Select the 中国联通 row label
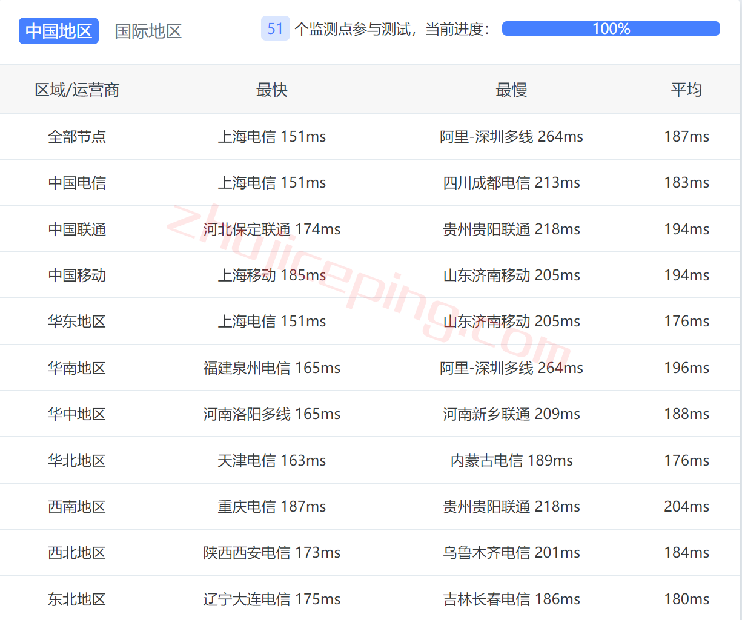 (77, 229)
